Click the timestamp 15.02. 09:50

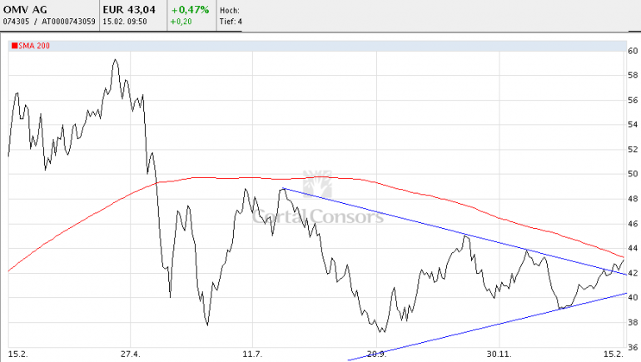(125, 22)
